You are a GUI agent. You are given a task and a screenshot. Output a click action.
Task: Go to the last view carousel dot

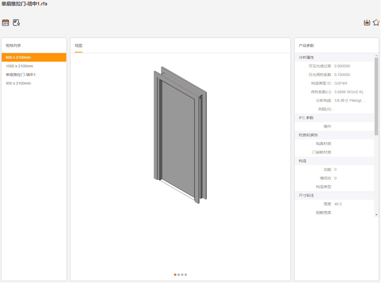(186, 275)
